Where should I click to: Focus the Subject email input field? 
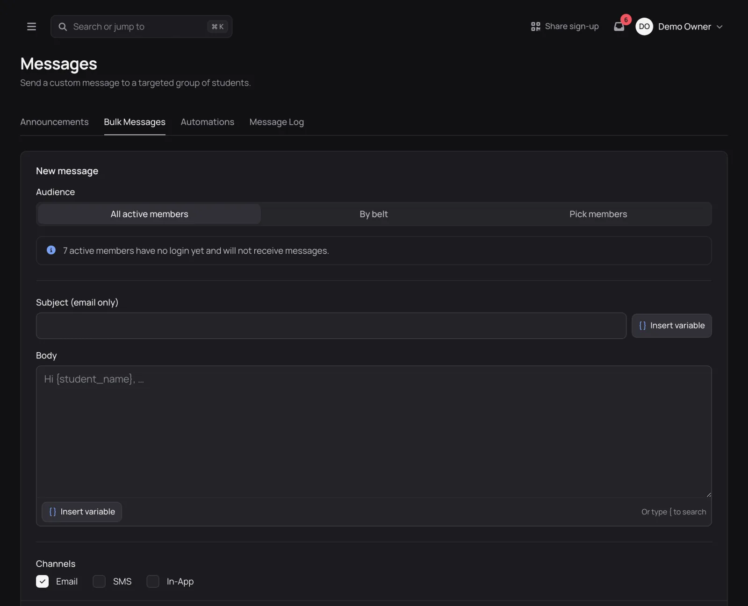331,326
